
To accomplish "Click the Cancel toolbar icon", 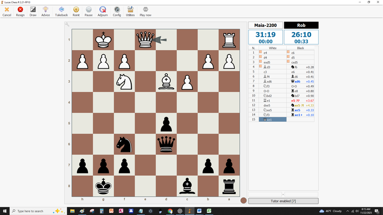I will (x=7, y=11).
